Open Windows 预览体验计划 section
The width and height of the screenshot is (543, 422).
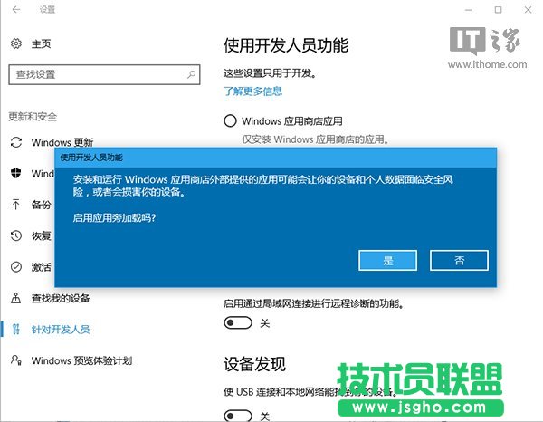coord(81,360)
